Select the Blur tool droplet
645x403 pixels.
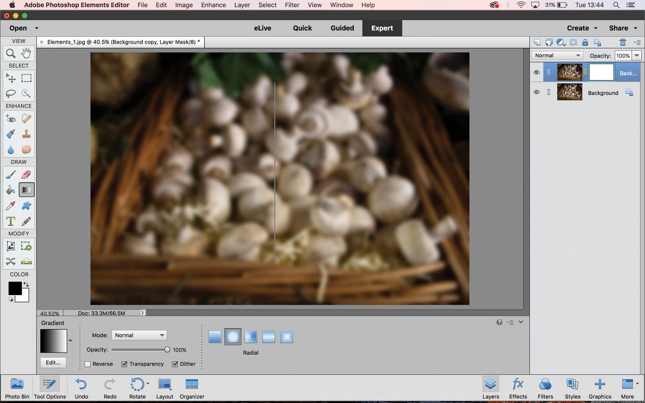[x=11, y=149]
